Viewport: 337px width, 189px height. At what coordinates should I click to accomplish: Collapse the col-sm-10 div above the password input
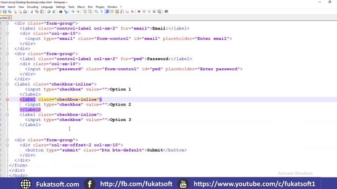[x=7, y=64]
